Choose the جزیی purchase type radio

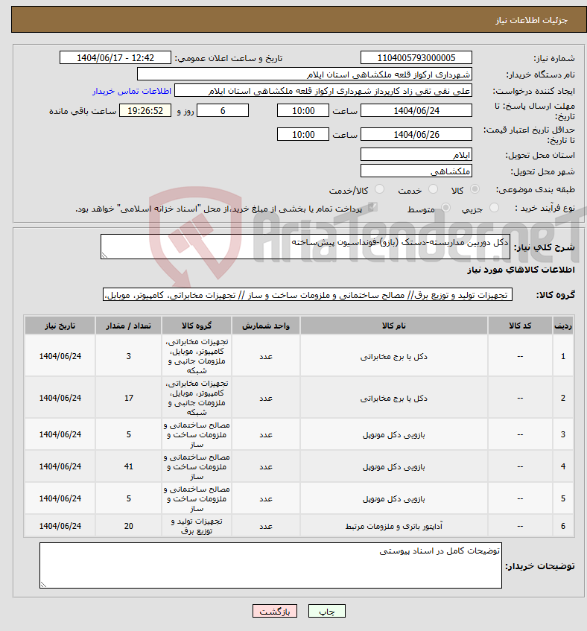click(494, 208)
